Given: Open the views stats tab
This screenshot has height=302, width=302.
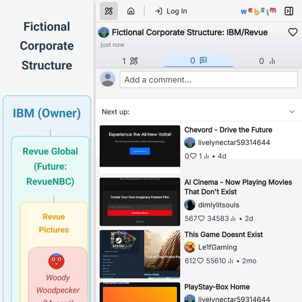Looking at the screenshot, I should 267,61.
